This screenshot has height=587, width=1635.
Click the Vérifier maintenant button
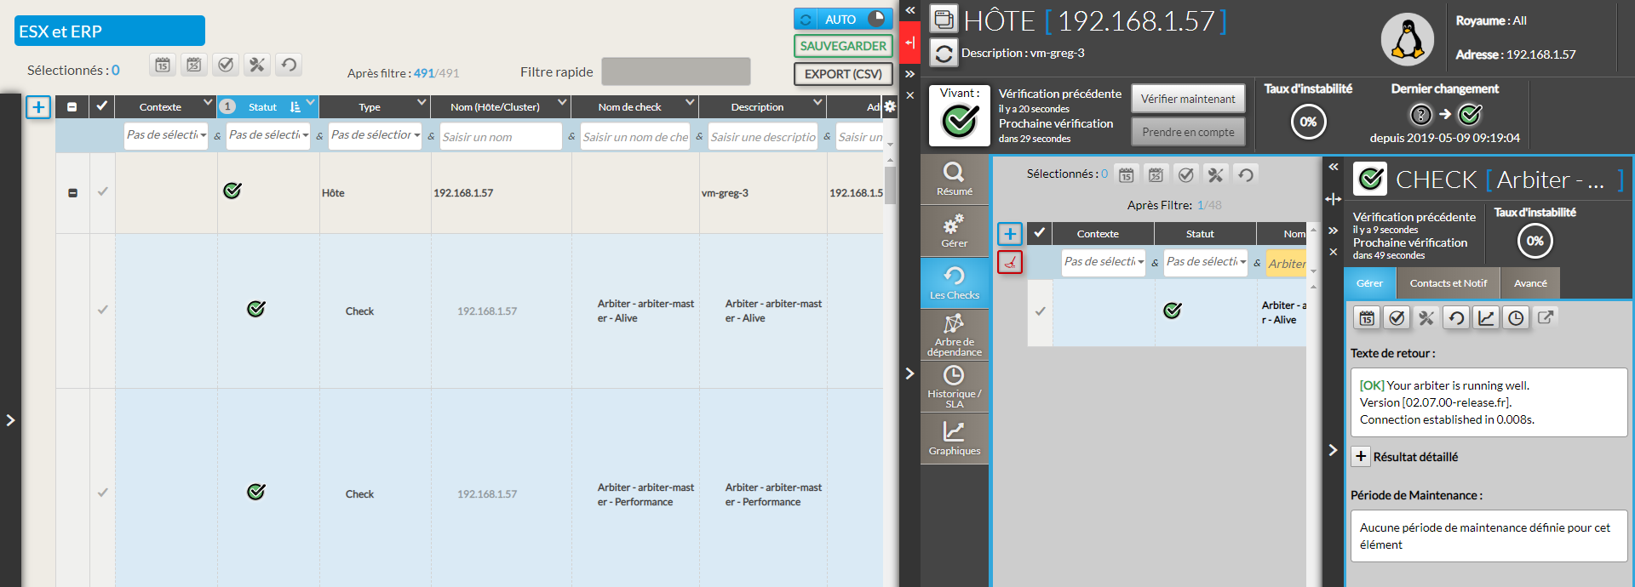[x=1187, y=99]
